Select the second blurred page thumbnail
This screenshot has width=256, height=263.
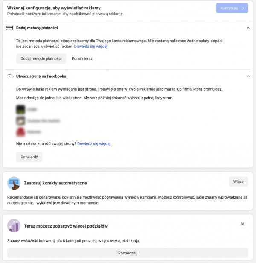coord(20,120)
